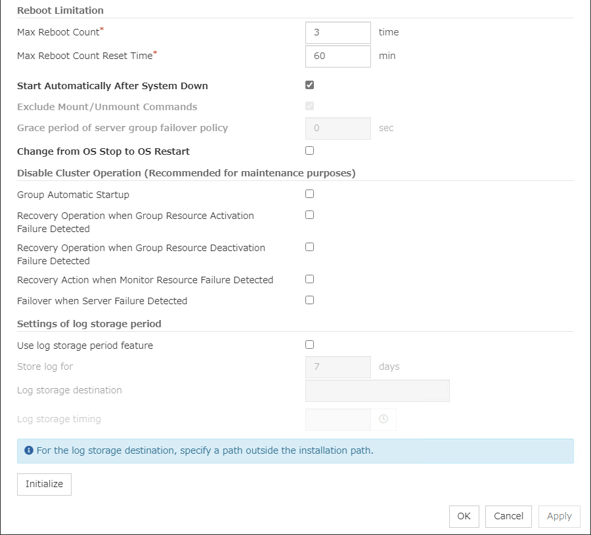Confirm settings with the OK button

pyautogui.click(x=464, y=516)
